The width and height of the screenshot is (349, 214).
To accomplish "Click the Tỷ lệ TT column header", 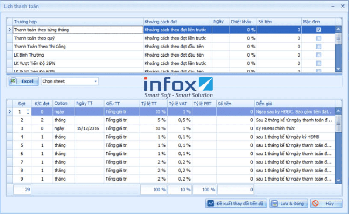I will click(154, 104).
